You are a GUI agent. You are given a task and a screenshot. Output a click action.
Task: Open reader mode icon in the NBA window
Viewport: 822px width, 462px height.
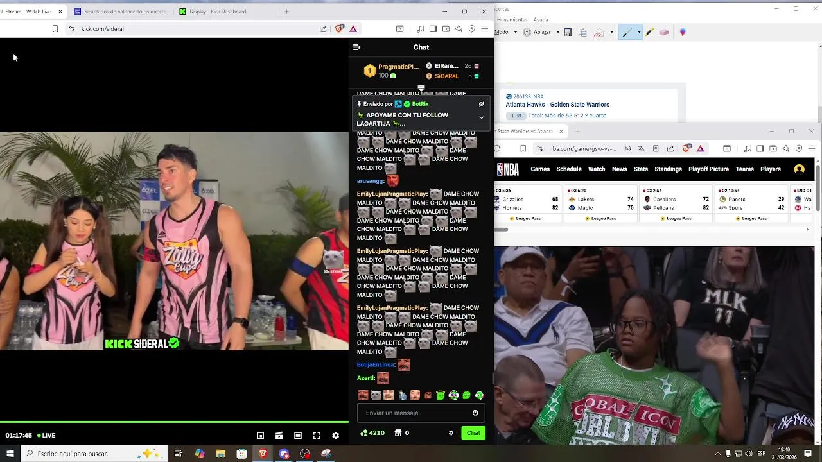coord(656,148)
